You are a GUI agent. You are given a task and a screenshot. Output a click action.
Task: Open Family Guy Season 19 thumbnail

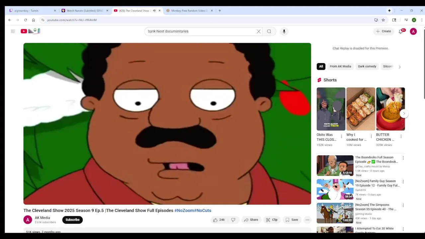[335, 189]
